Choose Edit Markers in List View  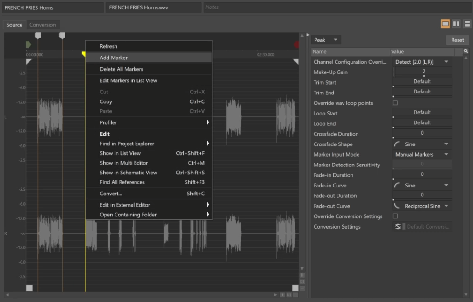coord(149,80)
